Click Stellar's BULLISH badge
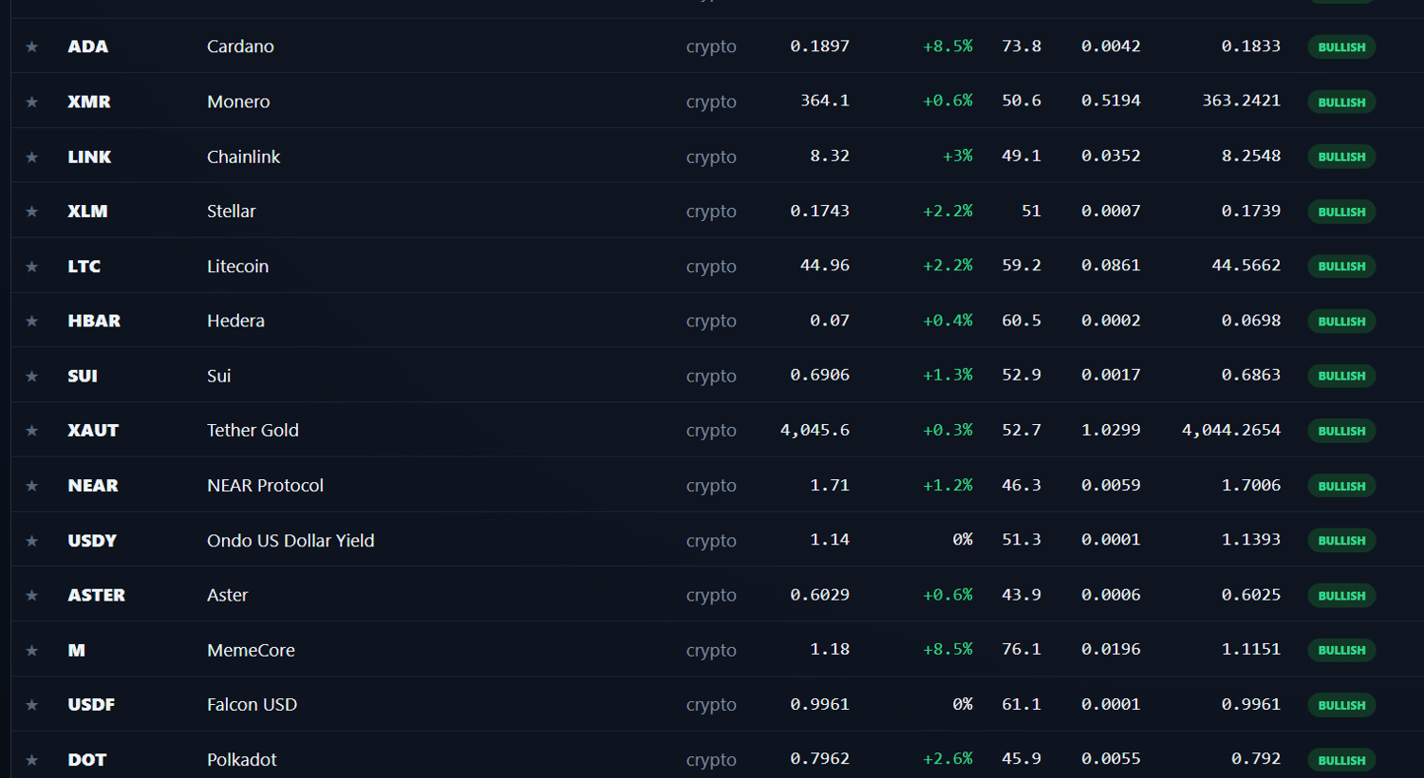 pyautogui.click(x=1341, y=212)
